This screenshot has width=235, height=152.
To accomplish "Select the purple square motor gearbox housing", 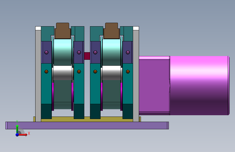I will pyautogui.click(x=154, y=85).
